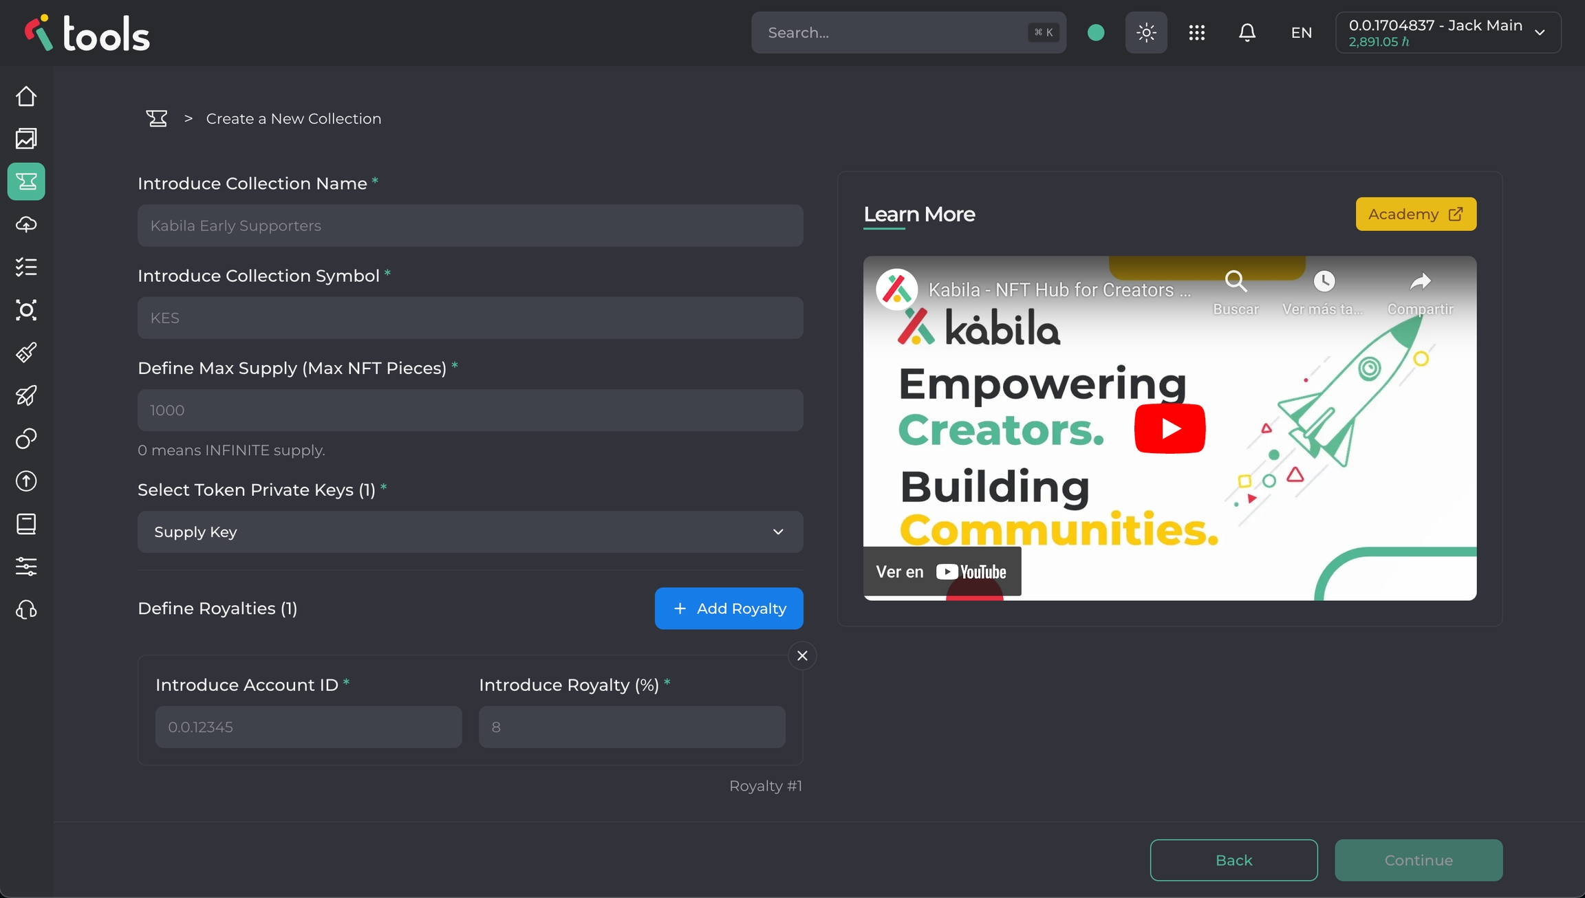Click the green network status indicator
This screenshot has width=1585, height=898.
pyautogui.click(x=1096, y=32)
